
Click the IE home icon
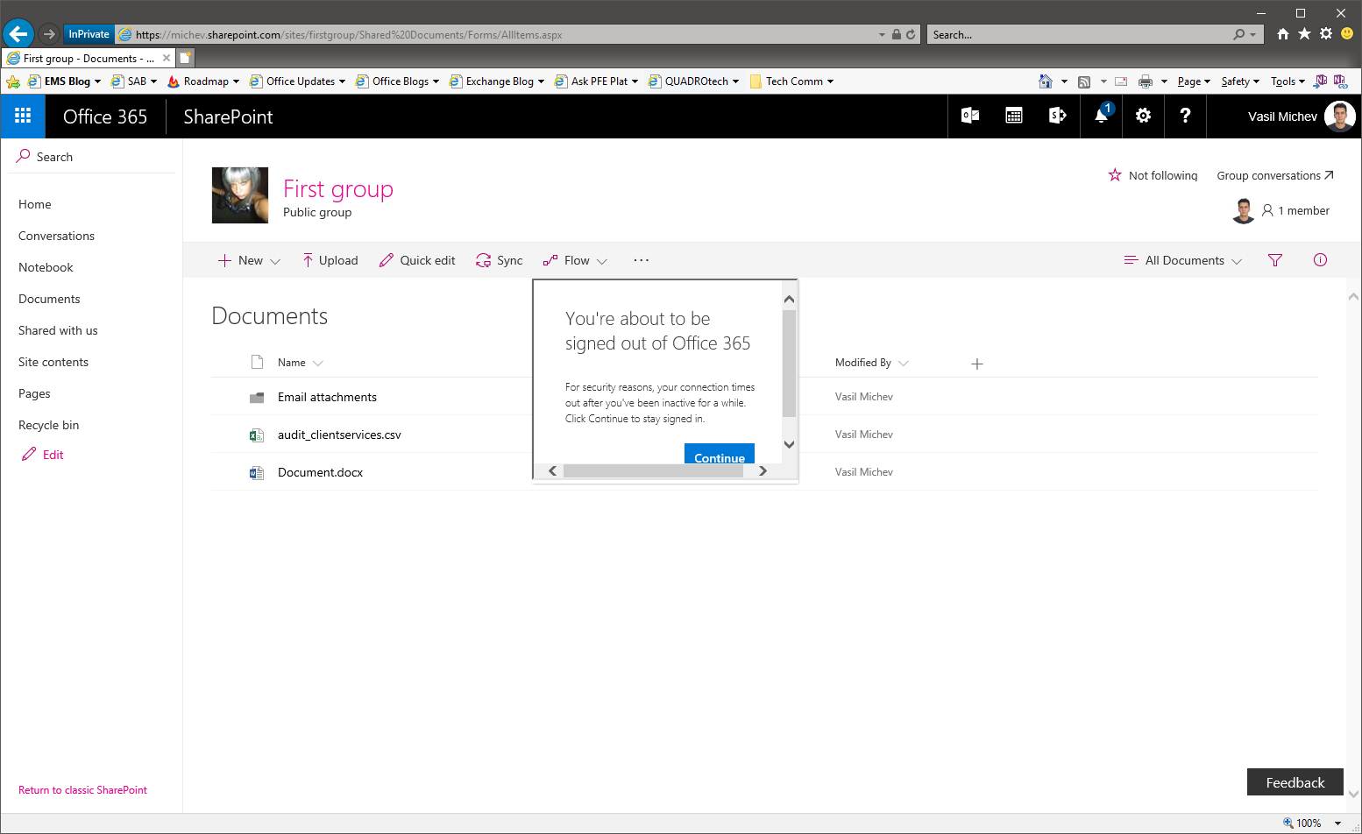(1283, 34)
